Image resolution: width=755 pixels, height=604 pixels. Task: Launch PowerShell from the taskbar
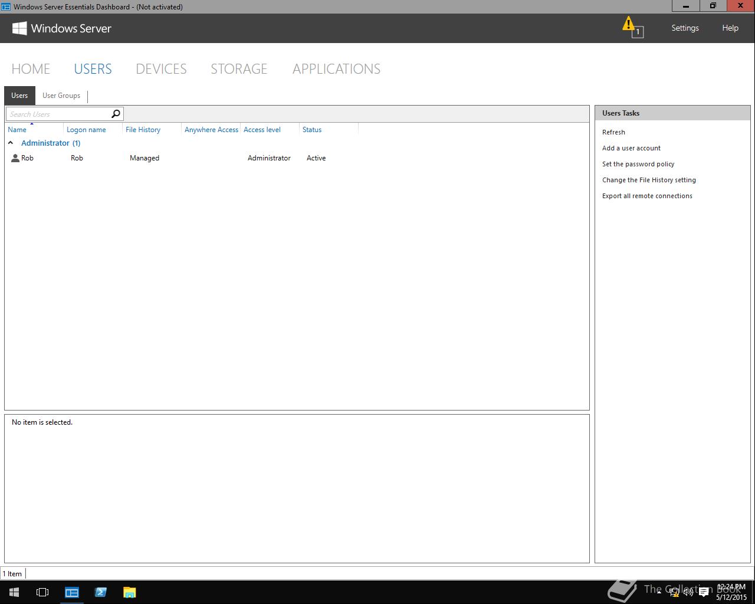[100, 592]
